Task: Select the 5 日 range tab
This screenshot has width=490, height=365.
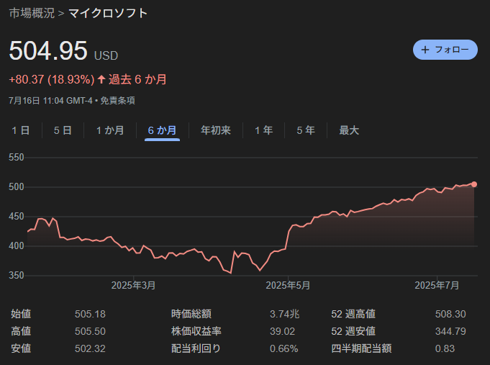Action: point(63,130)
